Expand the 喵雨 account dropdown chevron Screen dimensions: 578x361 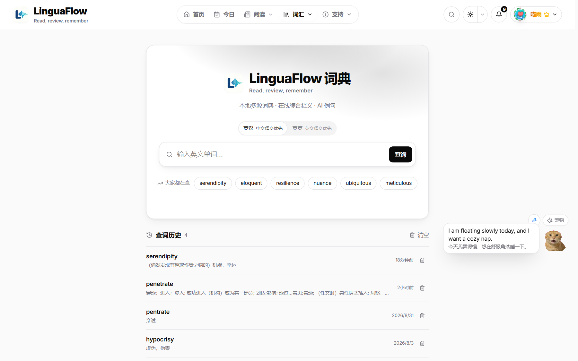pyautogui.click(x=555, y=14)
